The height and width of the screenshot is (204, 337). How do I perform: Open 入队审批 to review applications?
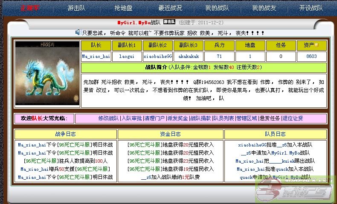pos(131,118)
